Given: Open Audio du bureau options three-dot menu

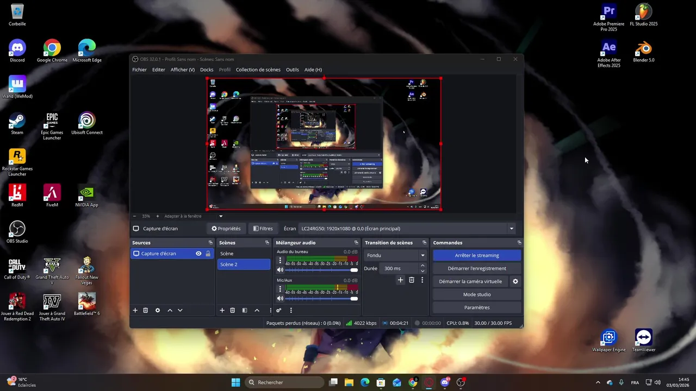Looking at the screenshot, I should pyautogui.click(x=280, y=260).
